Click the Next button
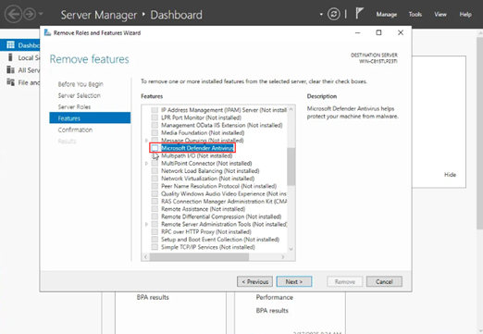The image size is (483, 334). [x=294, y=281]
